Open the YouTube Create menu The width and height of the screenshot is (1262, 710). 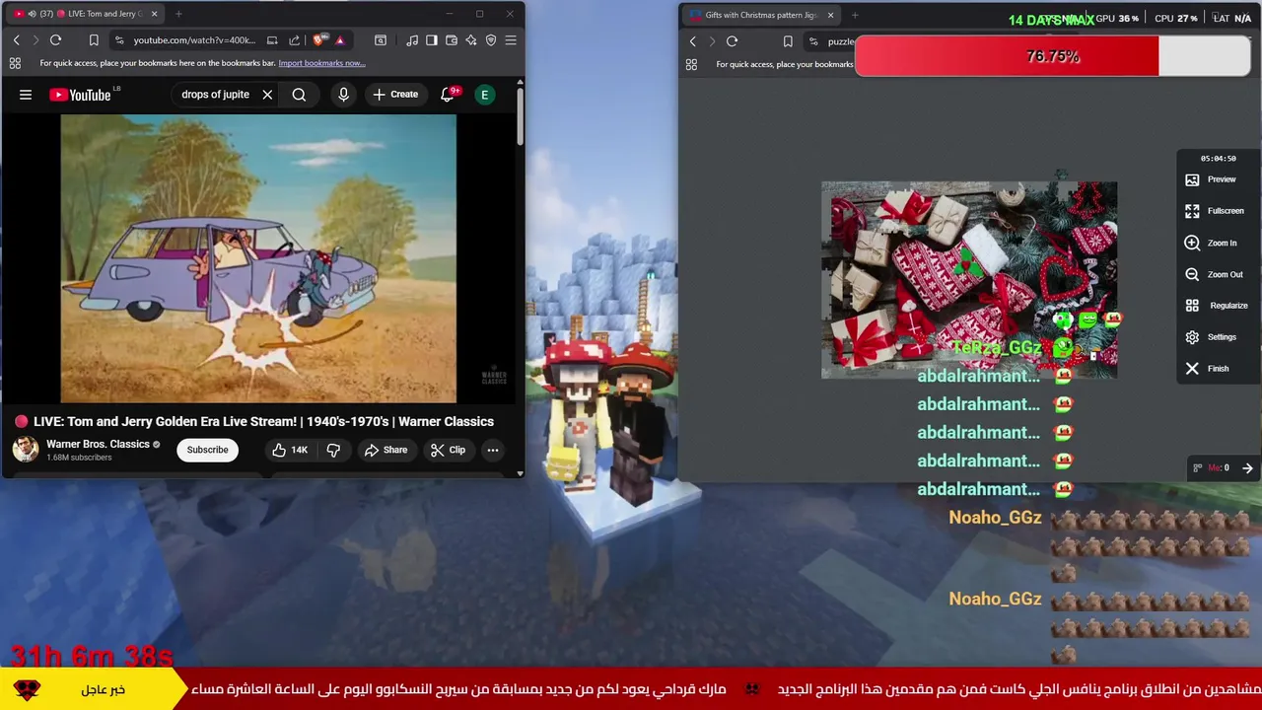(x=395, y=95)
